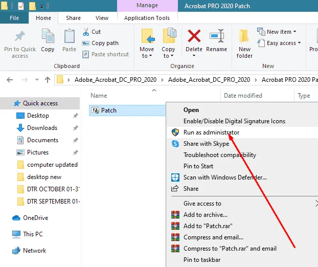Click the Copy icon in Clipboard group

pyautogui.click(x=48, y=36)
